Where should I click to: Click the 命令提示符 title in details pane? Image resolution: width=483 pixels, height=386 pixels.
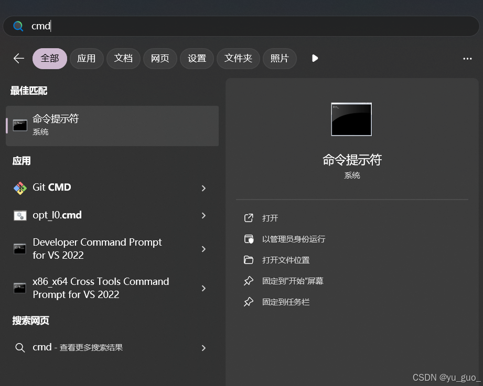(352, 160)
